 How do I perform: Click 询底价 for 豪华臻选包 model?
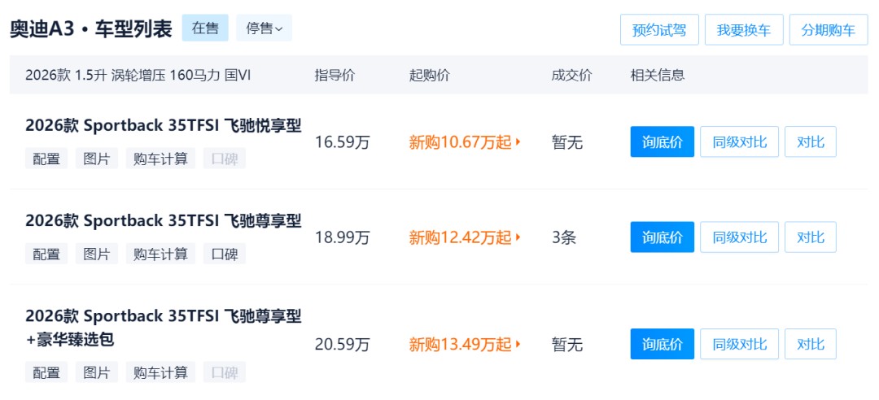[662, 345]
